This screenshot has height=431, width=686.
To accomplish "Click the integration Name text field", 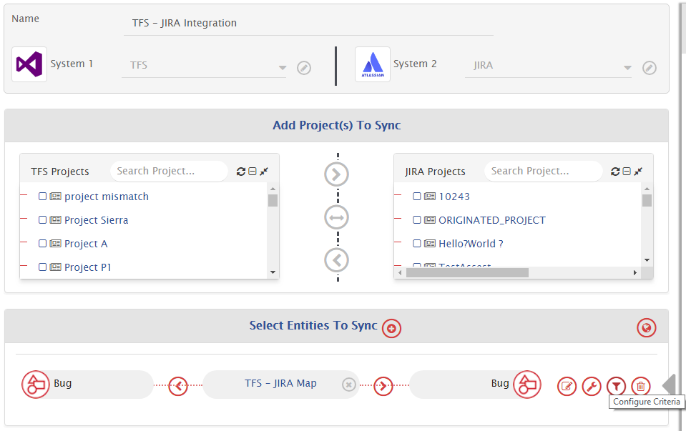I will (308, 23).
